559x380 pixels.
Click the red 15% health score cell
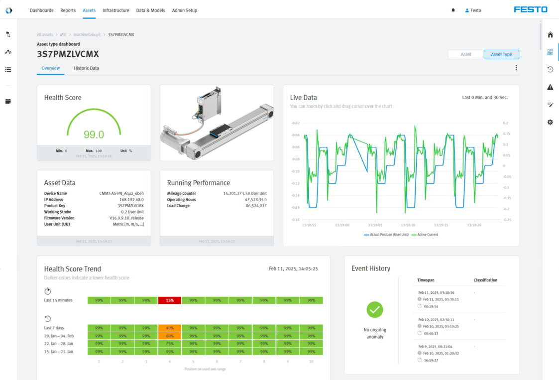[x=170, y=300]
